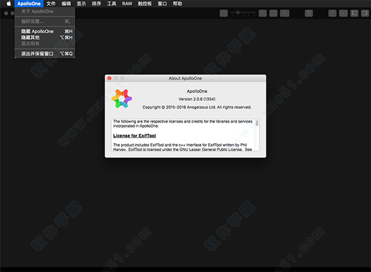Open the 文件 menu
The height and width of the screenshot is (272, 371).
pos(51,4)
